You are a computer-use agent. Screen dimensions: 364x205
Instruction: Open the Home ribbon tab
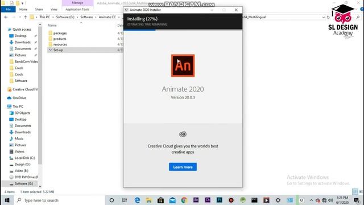coord(23,9)
